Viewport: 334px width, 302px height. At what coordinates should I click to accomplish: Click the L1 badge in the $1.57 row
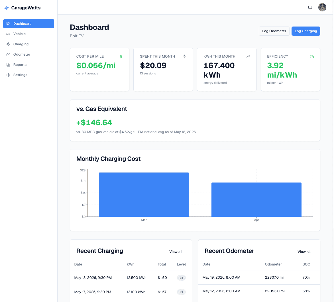[181, 292]
